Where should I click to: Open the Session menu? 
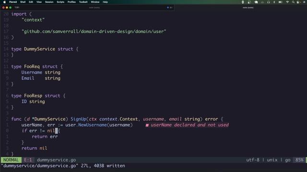point(49,2)
